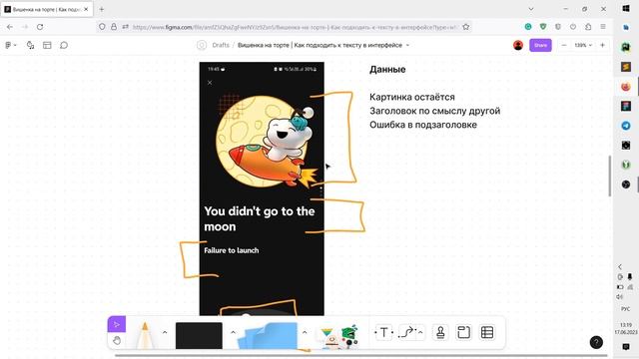
Task: Open the stickers and widgets tray
Action: coord(338,337)
